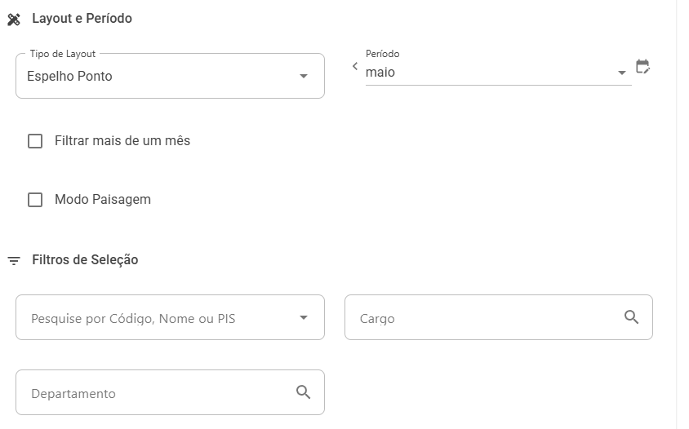Click the filter lines icon beside Filtros de Seleção
The width and height of the screenshot is (689, 429).
(x=14, y=261)
